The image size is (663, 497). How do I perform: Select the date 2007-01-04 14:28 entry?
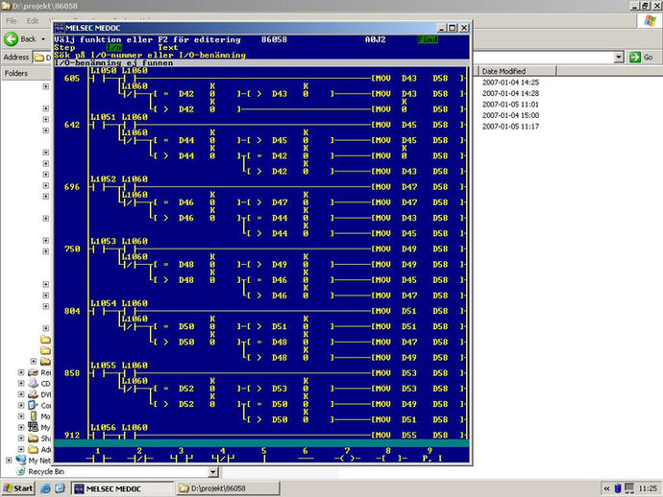pos(510,93)
